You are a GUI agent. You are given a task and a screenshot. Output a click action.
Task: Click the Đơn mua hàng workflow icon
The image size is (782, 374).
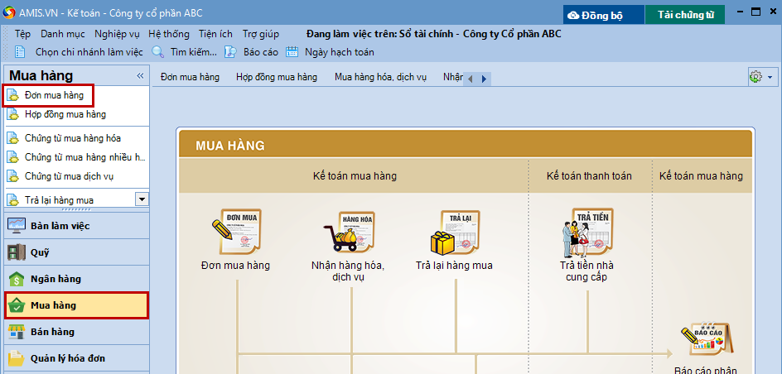tap(235, 234)
